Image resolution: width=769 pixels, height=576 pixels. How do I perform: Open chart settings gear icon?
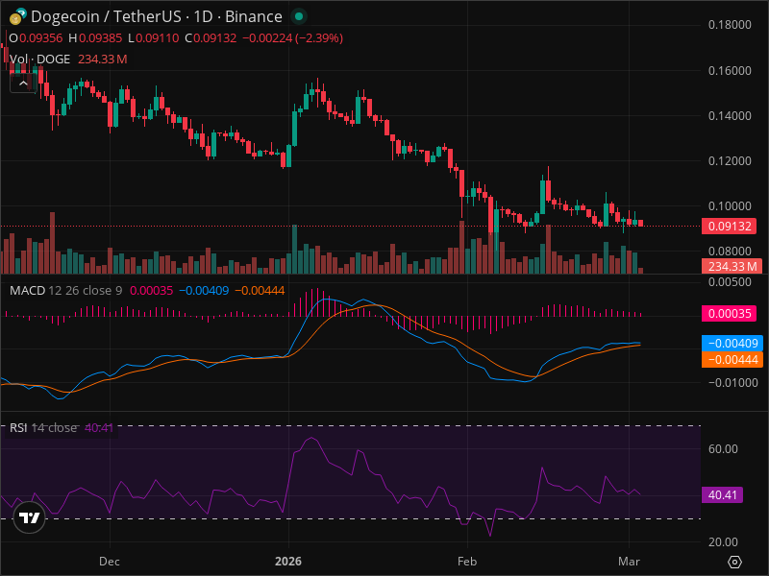point(734,562)
